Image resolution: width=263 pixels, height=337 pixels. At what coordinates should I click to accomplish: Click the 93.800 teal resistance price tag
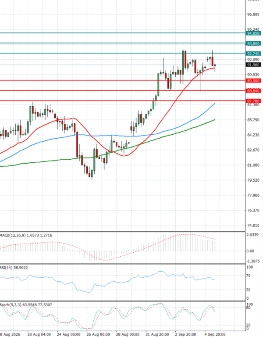[x=253, y=43]
